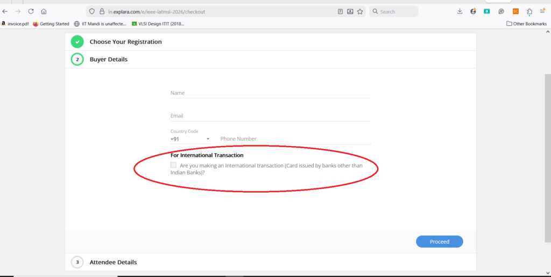This screenshot has width=551, height=277.
Task: Expand the Attendee Details step
Action: [x=113, y=262]
